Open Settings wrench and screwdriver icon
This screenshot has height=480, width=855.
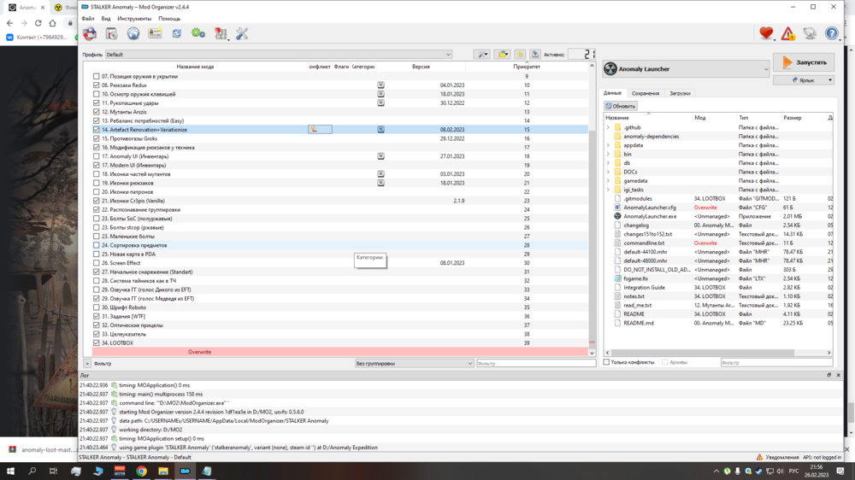[x=242, y=33]
